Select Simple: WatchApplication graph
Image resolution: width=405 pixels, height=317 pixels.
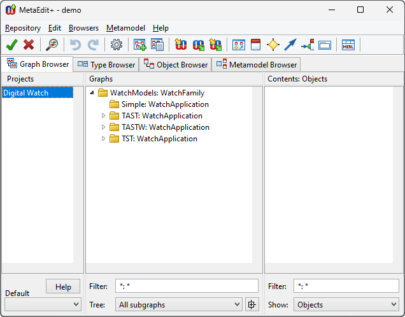pos(165,104)
